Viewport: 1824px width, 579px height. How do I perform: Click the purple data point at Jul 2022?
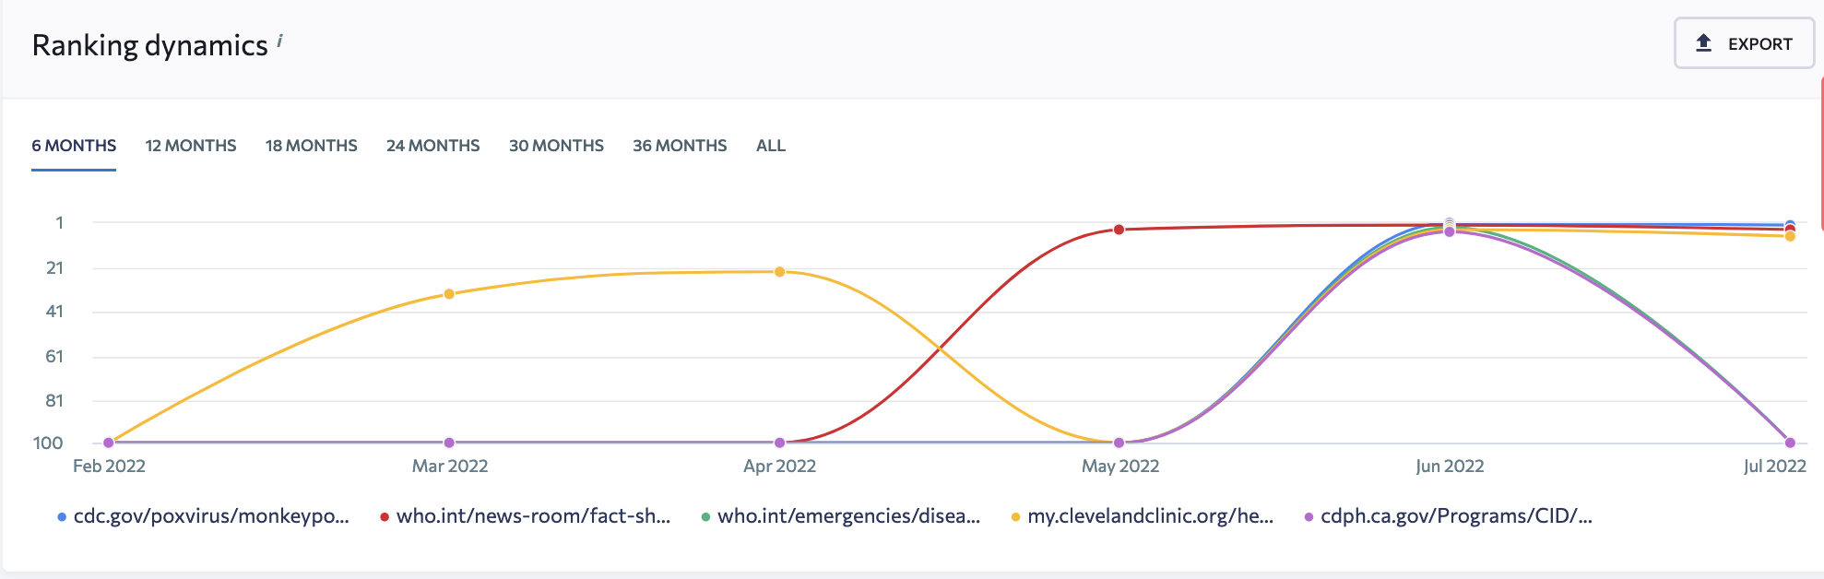pyautogui.click(x=1790, y=443)
